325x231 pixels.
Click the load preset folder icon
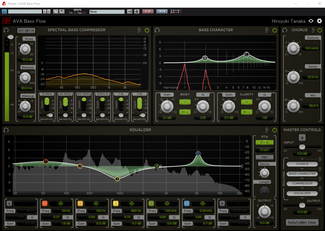(56, 12)
